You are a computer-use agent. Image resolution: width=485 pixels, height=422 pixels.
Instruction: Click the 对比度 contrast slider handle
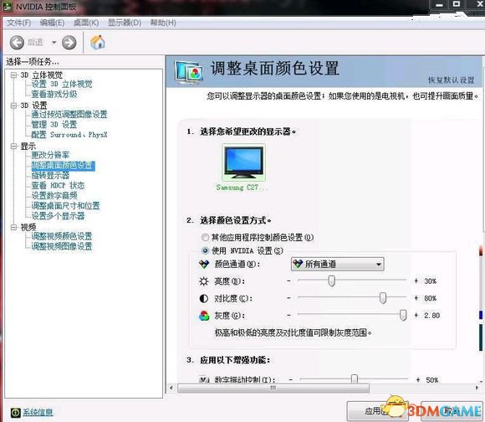[x=383, y=298]
